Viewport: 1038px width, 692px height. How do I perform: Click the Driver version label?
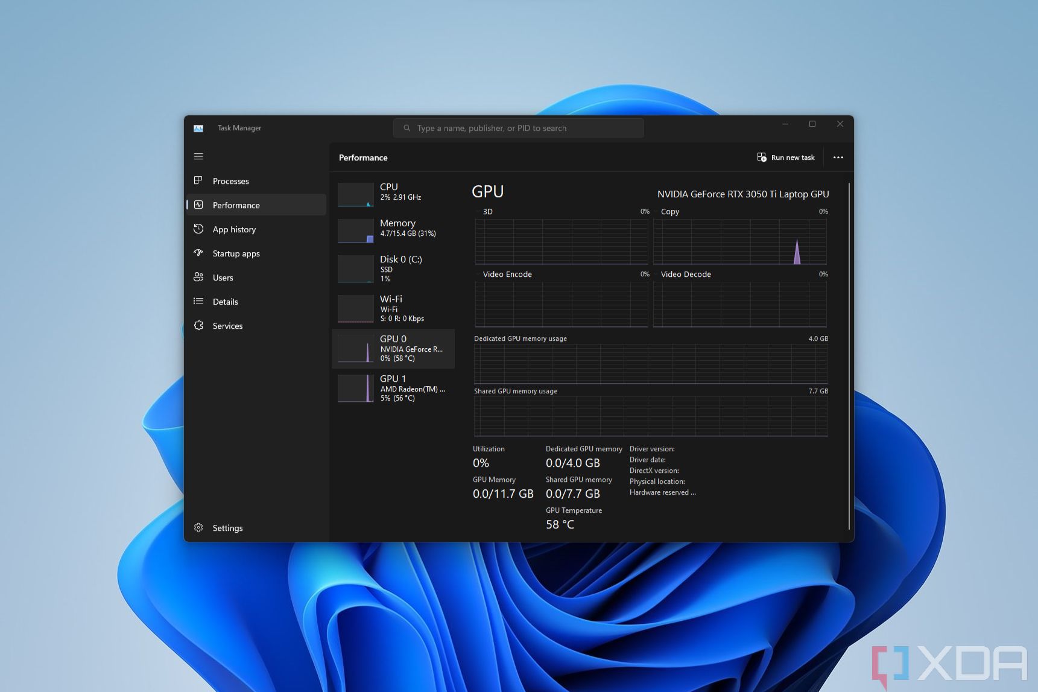pos(652,449)
